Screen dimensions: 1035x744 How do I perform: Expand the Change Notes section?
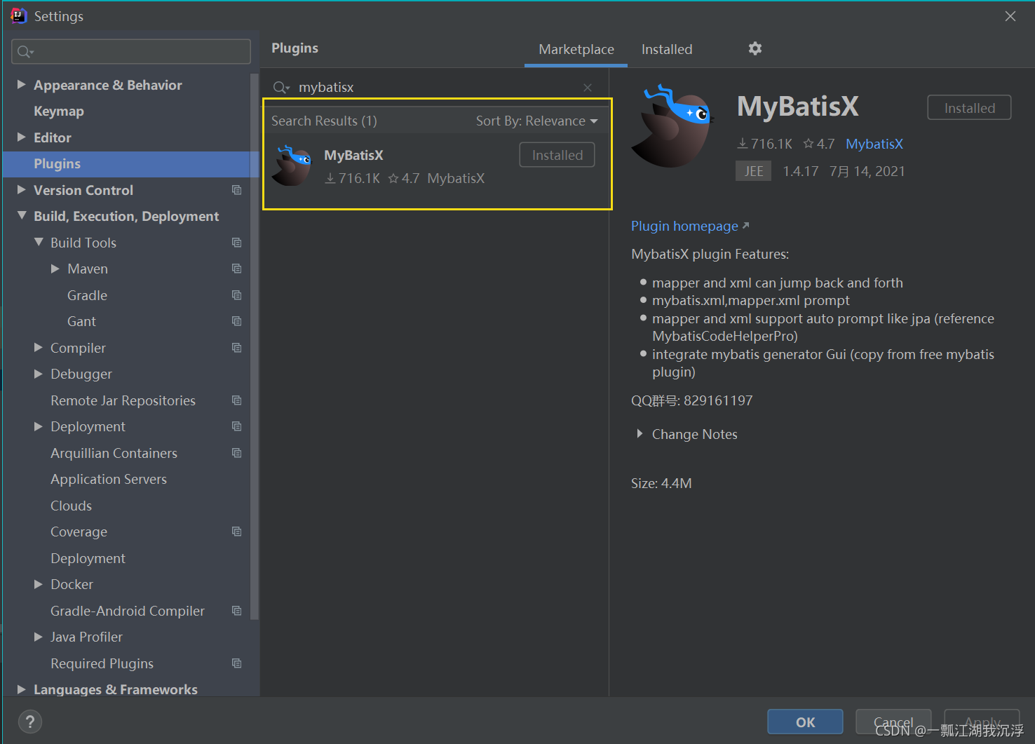coord(640,434)
